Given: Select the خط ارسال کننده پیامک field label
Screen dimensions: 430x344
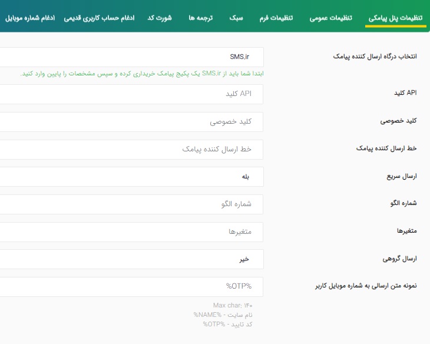Looking at the screenshot, I should [x=386, y=148].
